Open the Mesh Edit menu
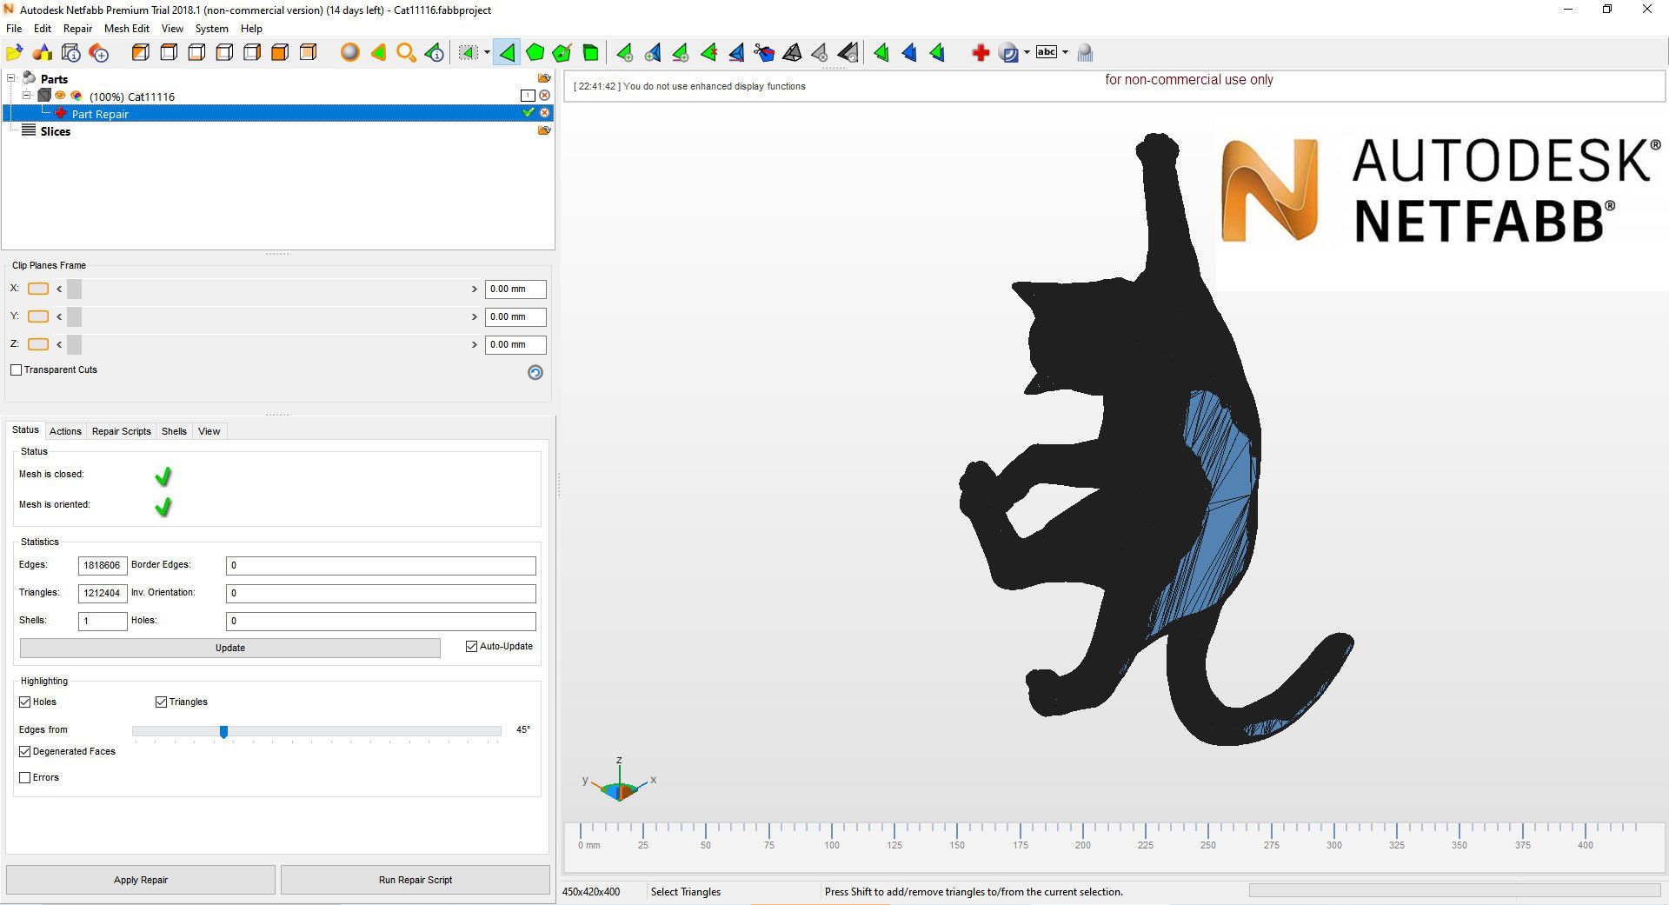Screen dimensions: 1669x905 click(127, 29)
